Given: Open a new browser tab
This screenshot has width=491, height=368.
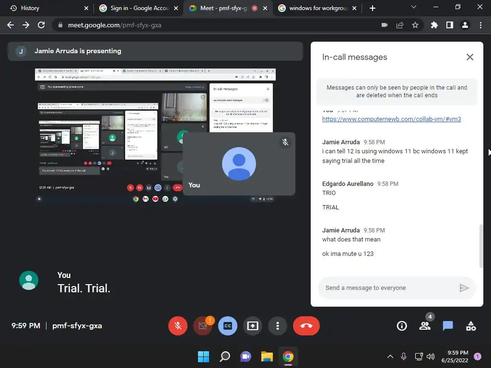Looking at the screenshot, I should [x=372, y=8].
